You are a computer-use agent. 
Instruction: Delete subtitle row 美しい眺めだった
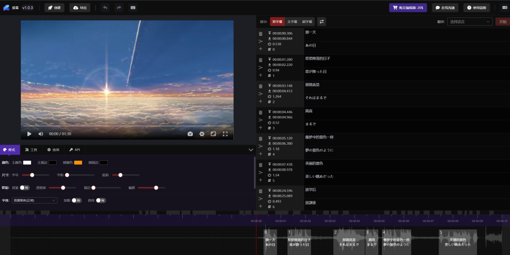click(261, 165)
